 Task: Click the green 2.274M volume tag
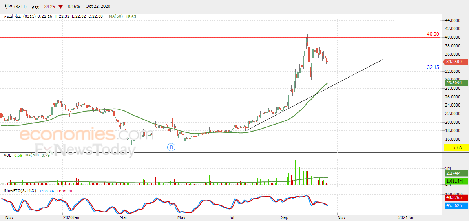pyautogui.click(x=456, y=173)
